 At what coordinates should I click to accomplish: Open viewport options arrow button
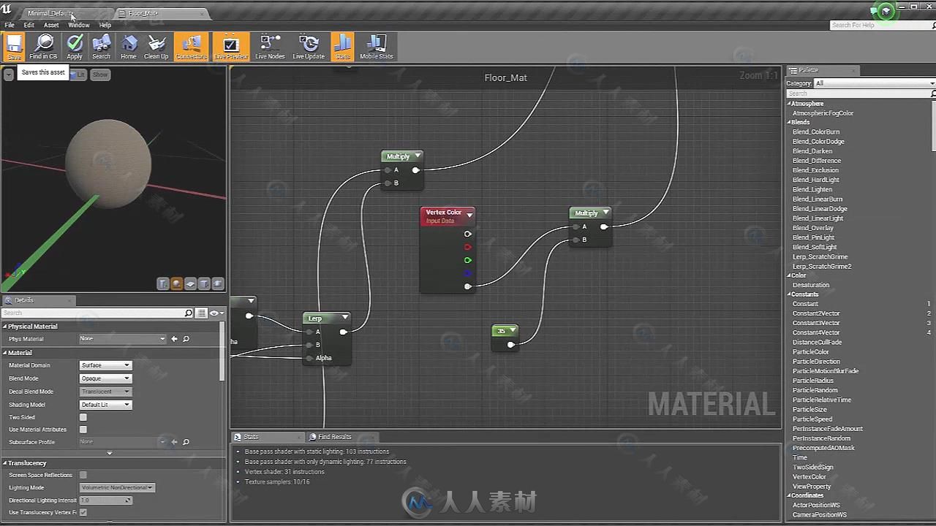click(8, 75)
